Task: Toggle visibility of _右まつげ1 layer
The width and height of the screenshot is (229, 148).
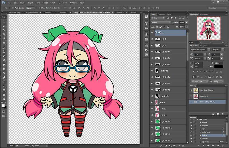Action: coord(152,96)
